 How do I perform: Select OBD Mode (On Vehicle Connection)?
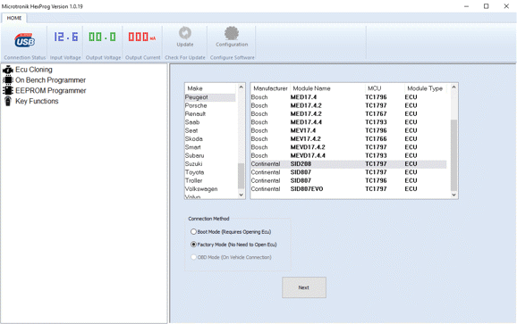point(231,257)
